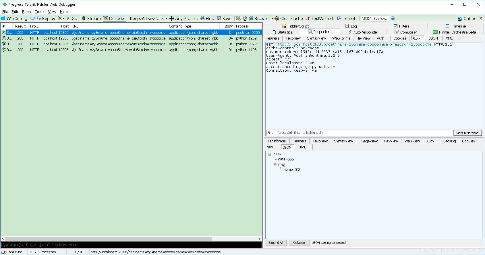Click View in Notepad button
485x255 pixels.
(467, 133)
